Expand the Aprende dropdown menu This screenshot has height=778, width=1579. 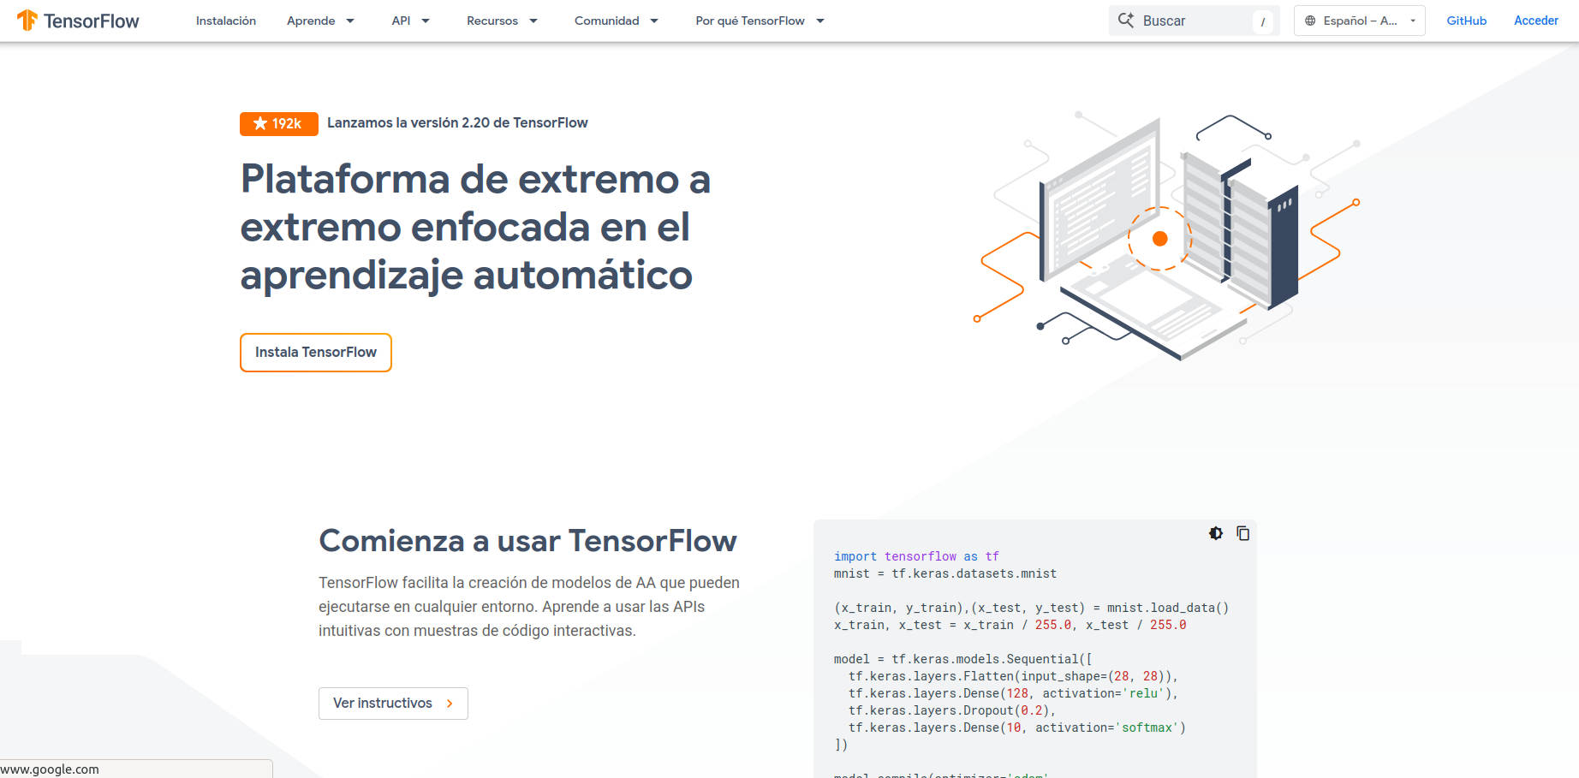(320, 21)
